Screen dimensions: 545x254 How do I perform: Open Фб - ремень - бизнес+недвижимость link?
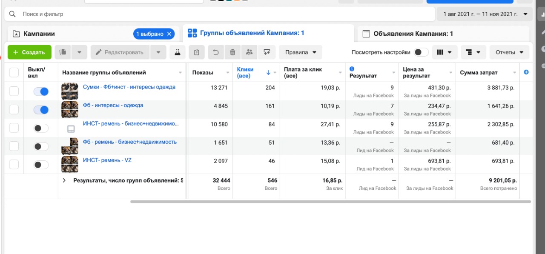pyautogui.click(x=130, y=142)
